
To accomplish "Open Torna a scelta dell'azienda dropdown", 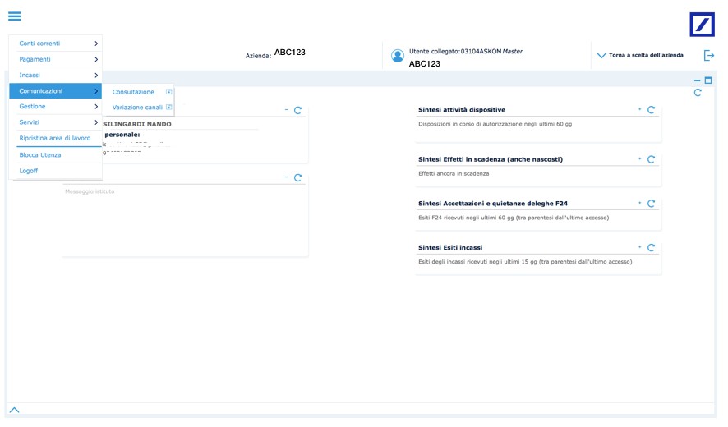I will (640, 56).
